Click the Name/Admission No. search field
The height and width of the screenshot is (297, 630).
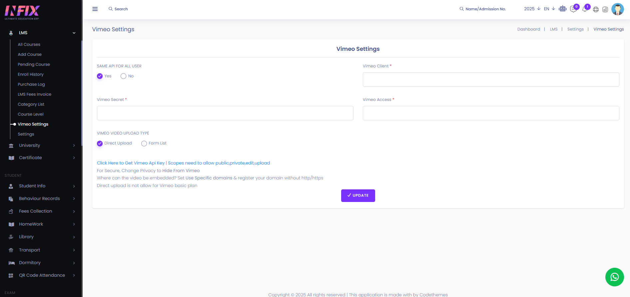486,9
